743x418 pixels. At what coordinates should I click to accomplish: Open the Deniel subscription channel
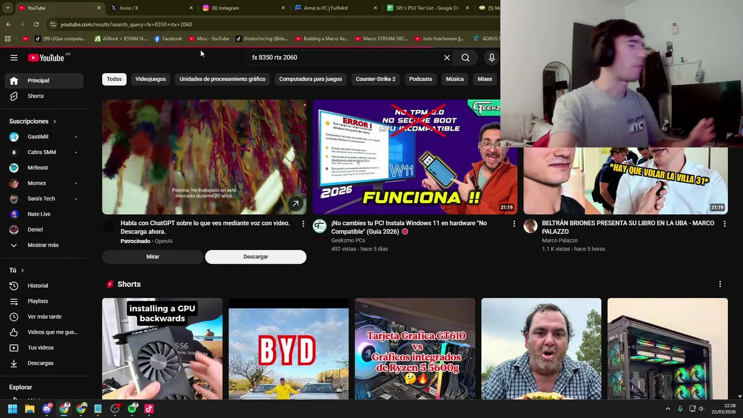pyautogui.click(x=44, y=229)
